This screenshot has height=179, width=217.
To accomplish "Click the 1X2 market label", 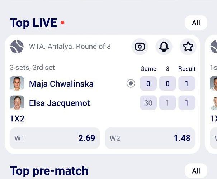I will pyautogui.click(x=17, y=119).
